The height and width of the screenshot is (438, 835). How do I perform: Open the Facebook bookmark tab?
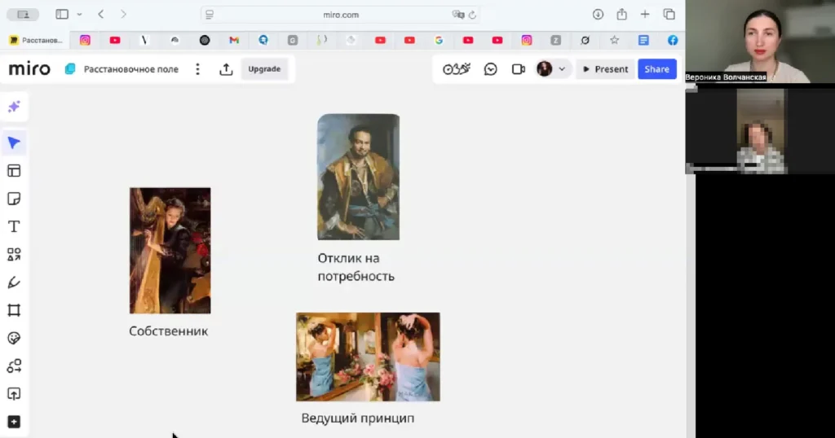pyautogui.click(x=673, y=41)
